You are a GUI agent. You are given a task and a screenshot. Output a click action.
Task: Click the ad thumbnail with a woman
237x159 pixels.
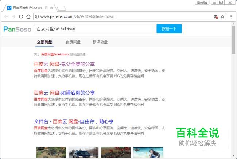(x=148, y=152)
